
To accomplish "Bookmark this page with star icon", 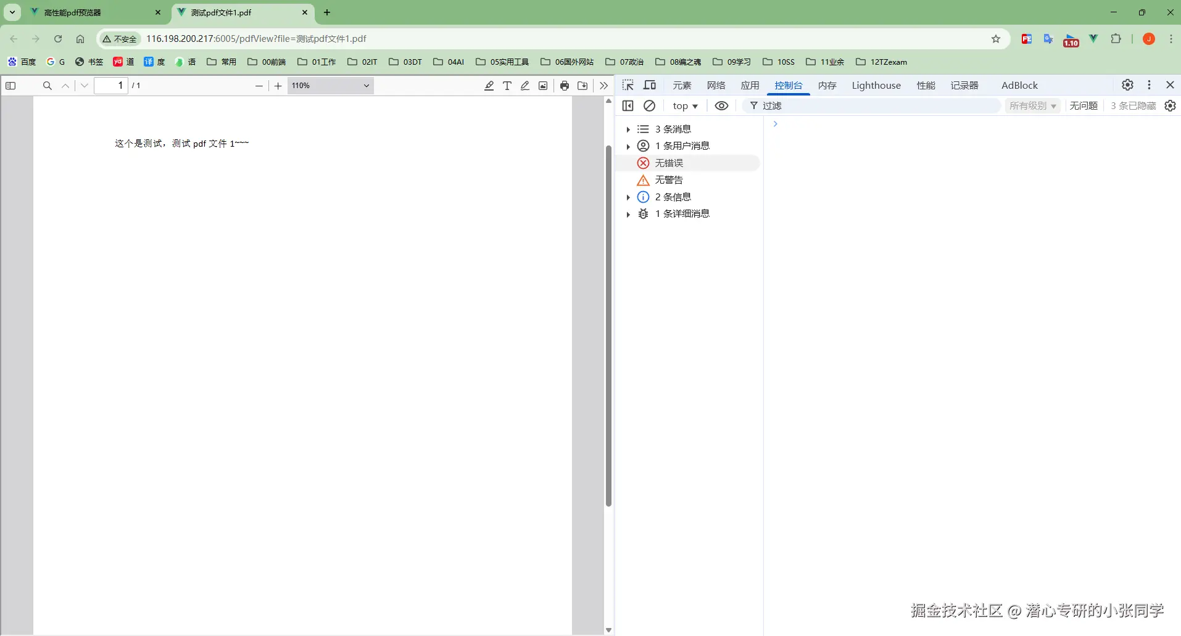I will tap(996, 39).
